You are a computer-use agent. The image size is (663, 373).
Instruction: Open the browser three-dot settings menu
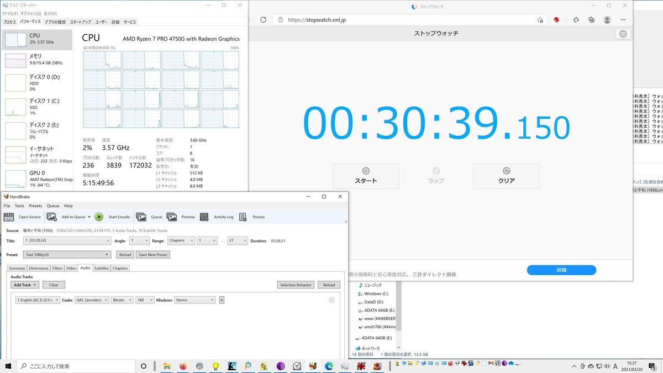623,19
